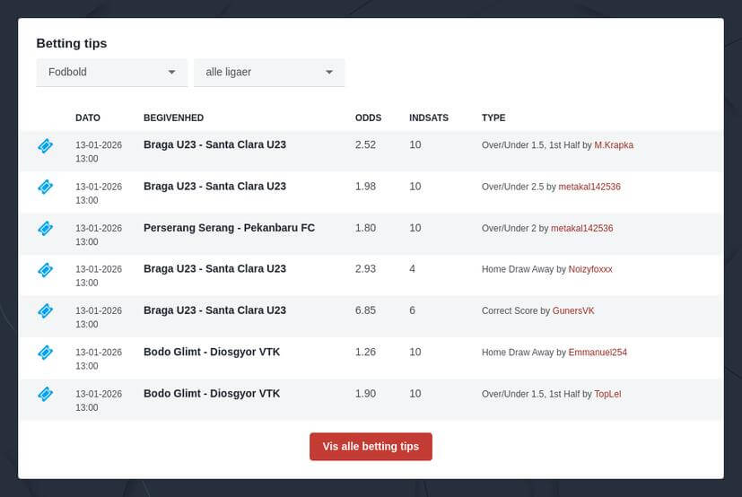Click ticket icon in Emmanuel254 tip row
Screen dimensions: 742x497
coord(46,353)
